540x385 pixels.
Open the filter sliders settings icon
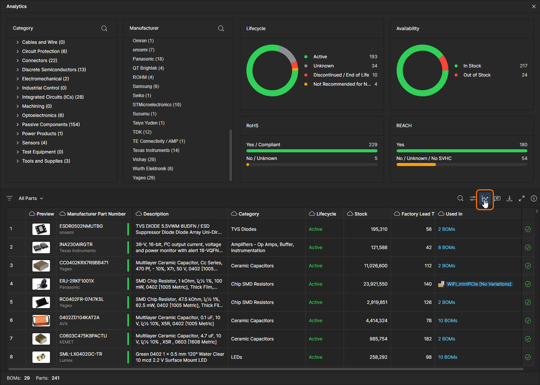point(473,198)
